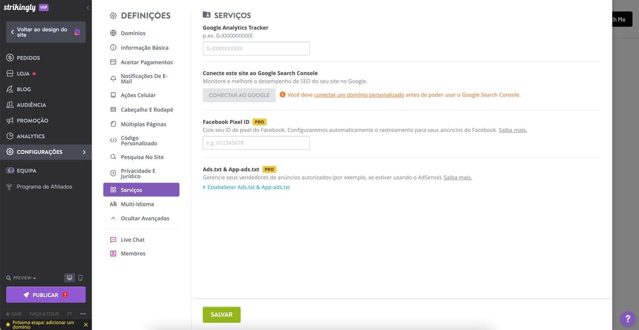Open the Preview dropdown
639x330 pixels.
tap(21, 278)
